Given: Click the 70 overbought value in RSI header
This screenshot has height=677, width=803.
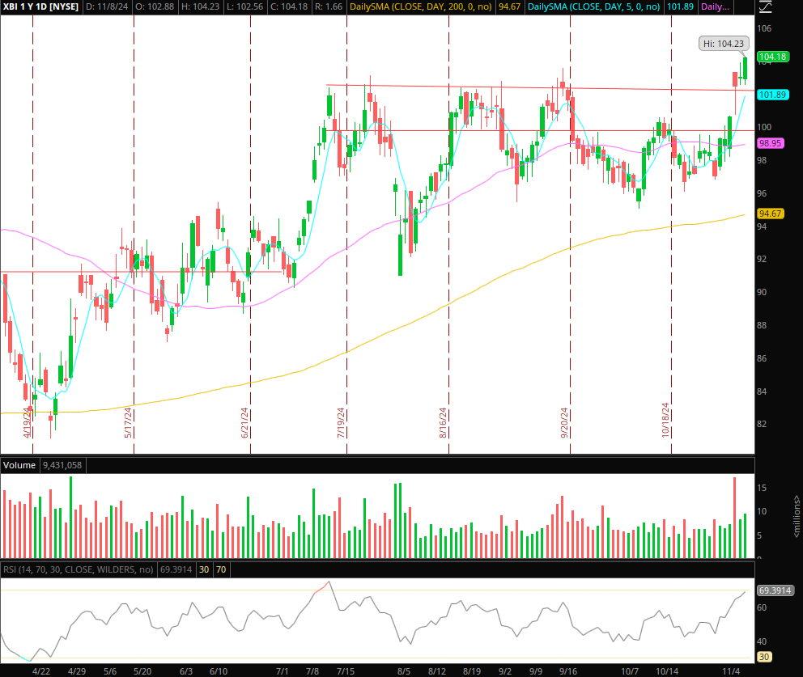Looking at the screenshot, I should [x=221, y=569].
